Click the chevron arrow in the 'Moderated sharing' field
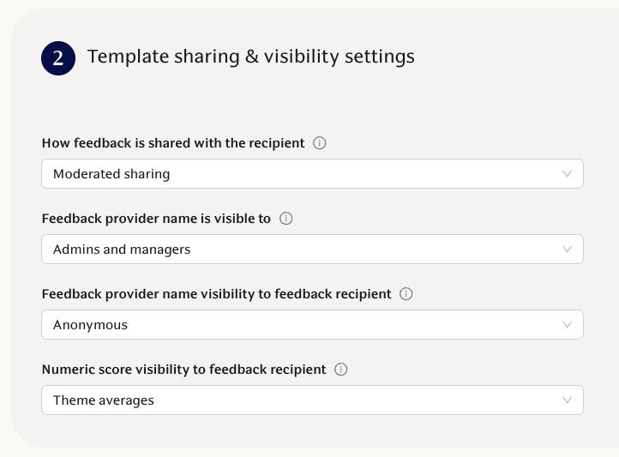 pos(567,174)
